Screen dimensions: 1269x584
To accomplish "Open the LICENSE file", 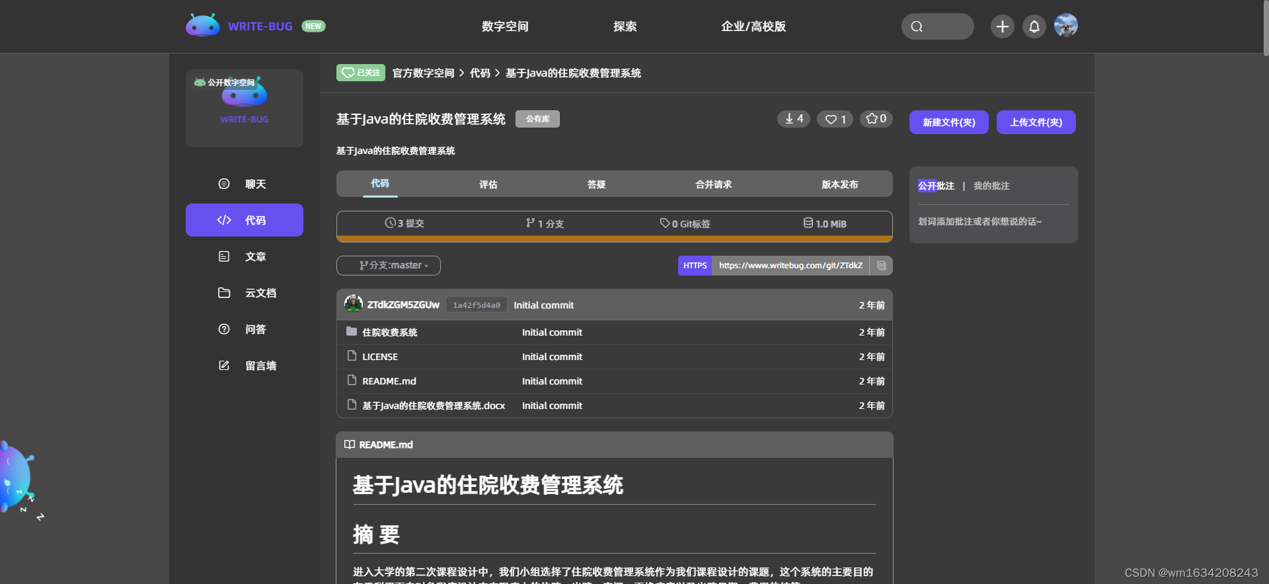I will [380, 357].
